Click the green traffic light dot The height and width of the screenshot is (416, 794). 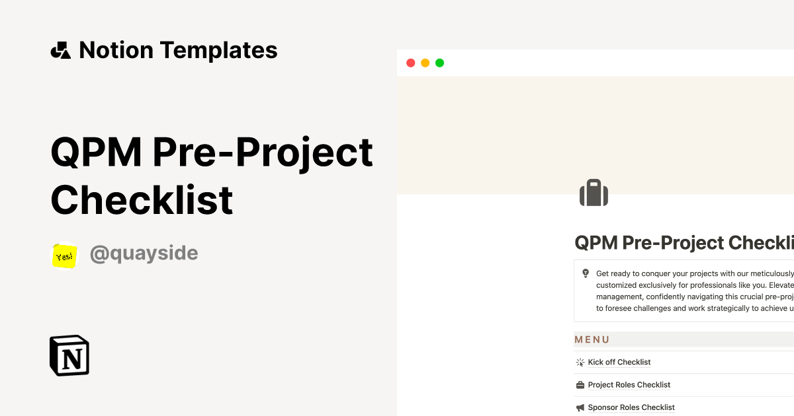click(439, 62)
